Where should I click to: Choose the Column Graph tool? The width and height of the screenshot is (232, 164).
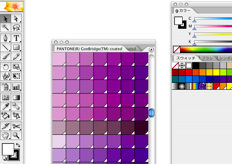[x=16, y=87]
